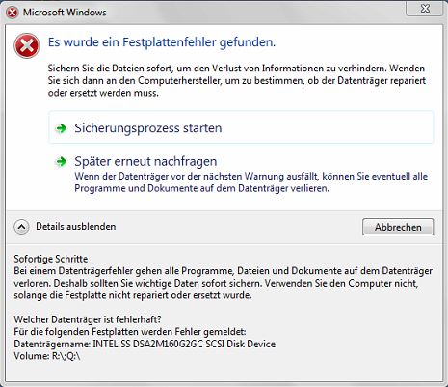448x387 pixels.
Task: Close the Microsoft Windows dialog window
Action: [x=425, y=9]
